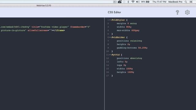Click the title="YouTube video player" attribute
Image resolution: width=196 pixels, height=110 pixels.
(50, 27)
